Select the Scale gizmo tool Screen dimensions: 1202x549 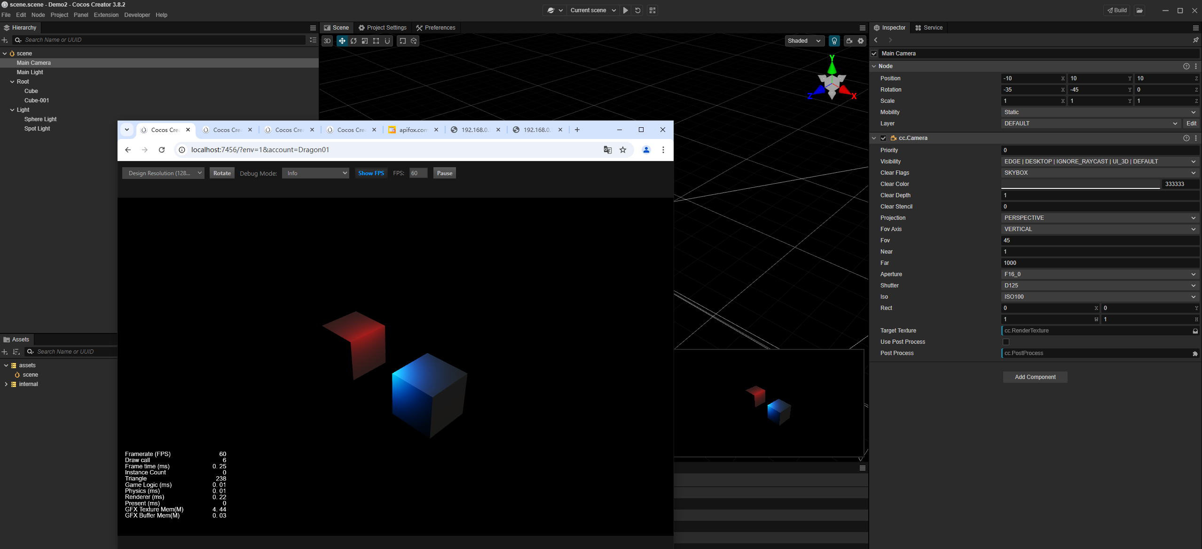coord(365,41)
